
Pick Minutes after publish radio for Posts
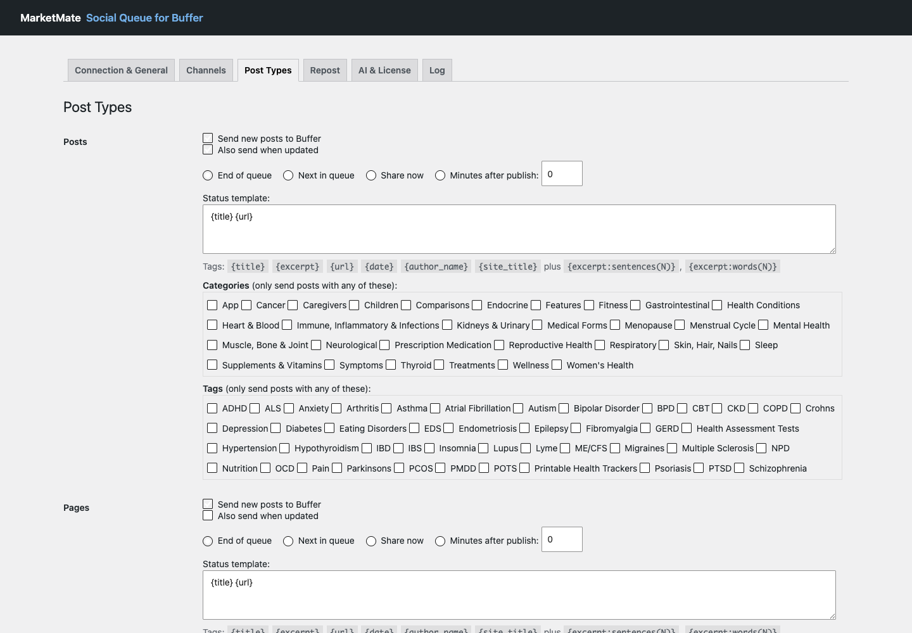tap(440, 175)
